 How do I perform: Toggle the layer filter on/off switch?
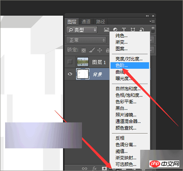153,30
